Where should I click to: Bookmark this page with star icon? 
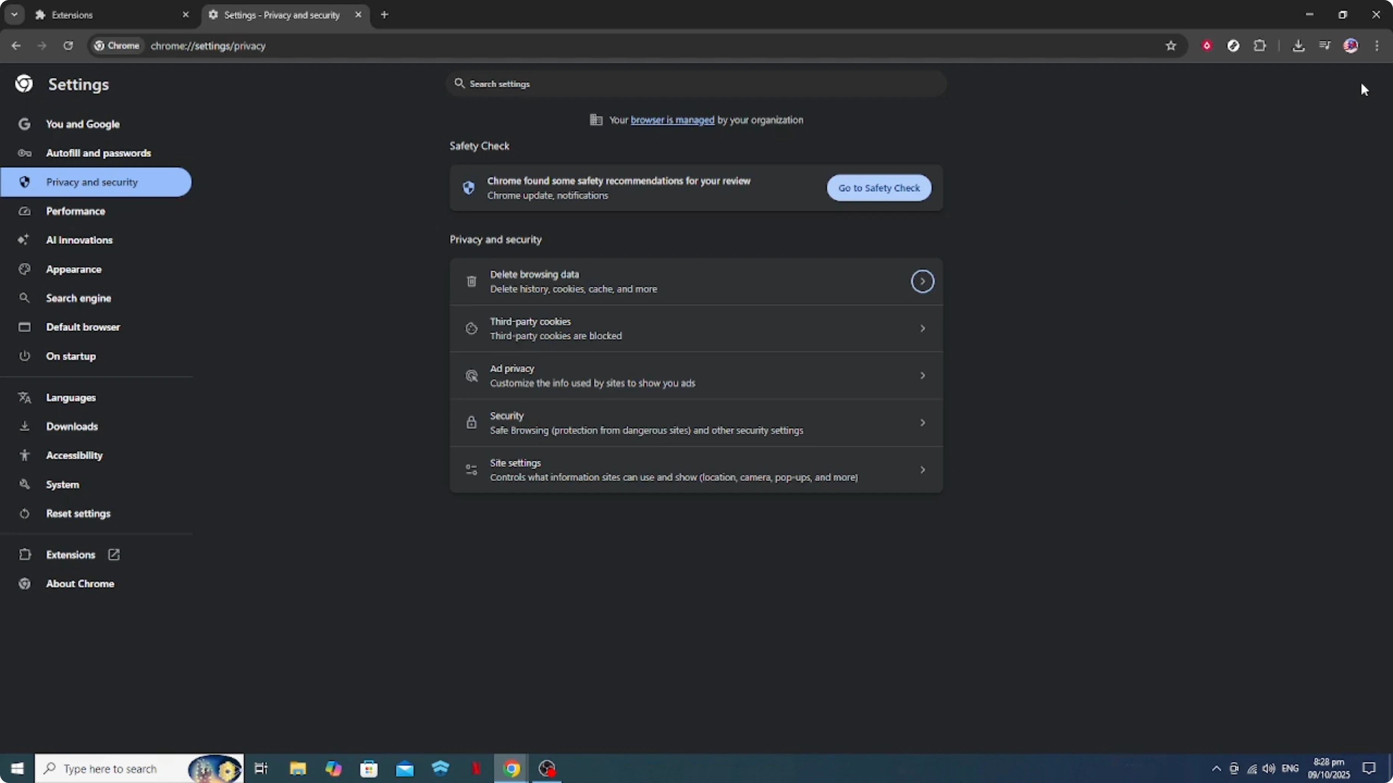pyautogui.click(x=1171, y=46)
